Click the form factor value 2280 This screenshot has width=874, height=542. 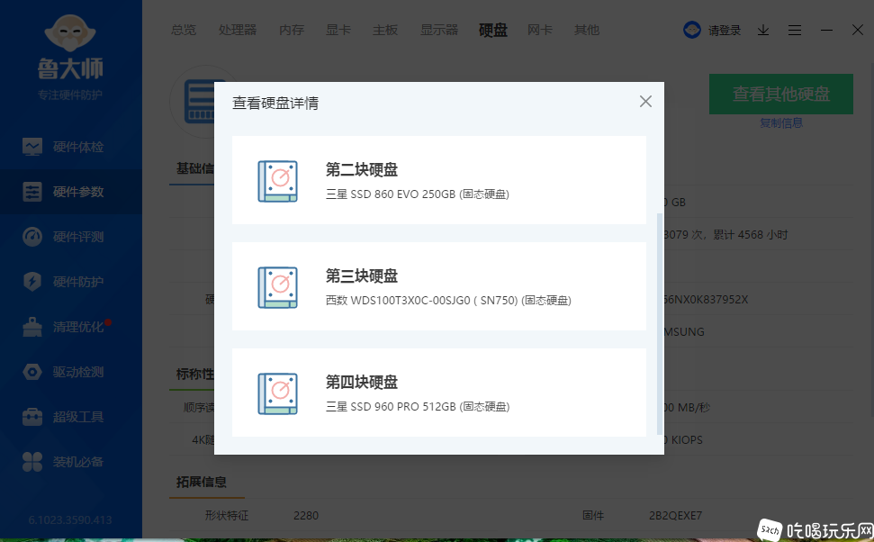306,516
